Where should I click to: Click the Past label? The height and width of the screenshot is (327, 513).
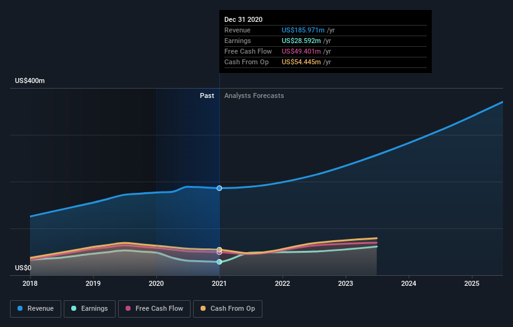pos(207,95)
